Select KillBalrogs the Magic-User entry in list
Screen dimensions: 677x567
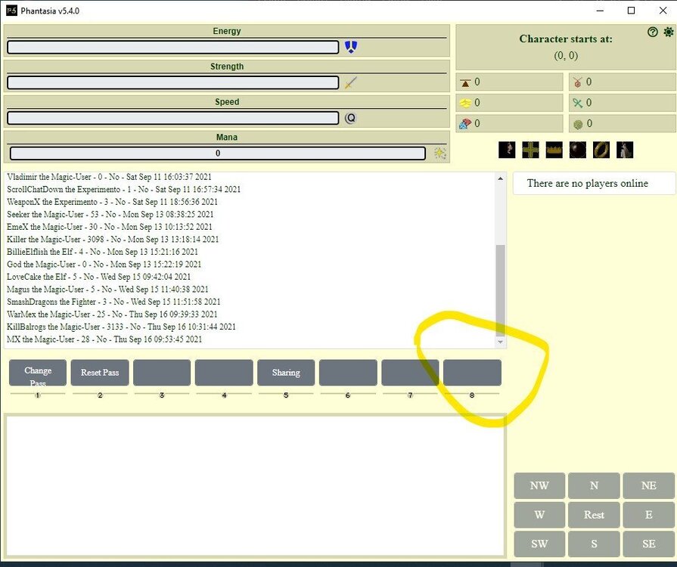(121, 327)
